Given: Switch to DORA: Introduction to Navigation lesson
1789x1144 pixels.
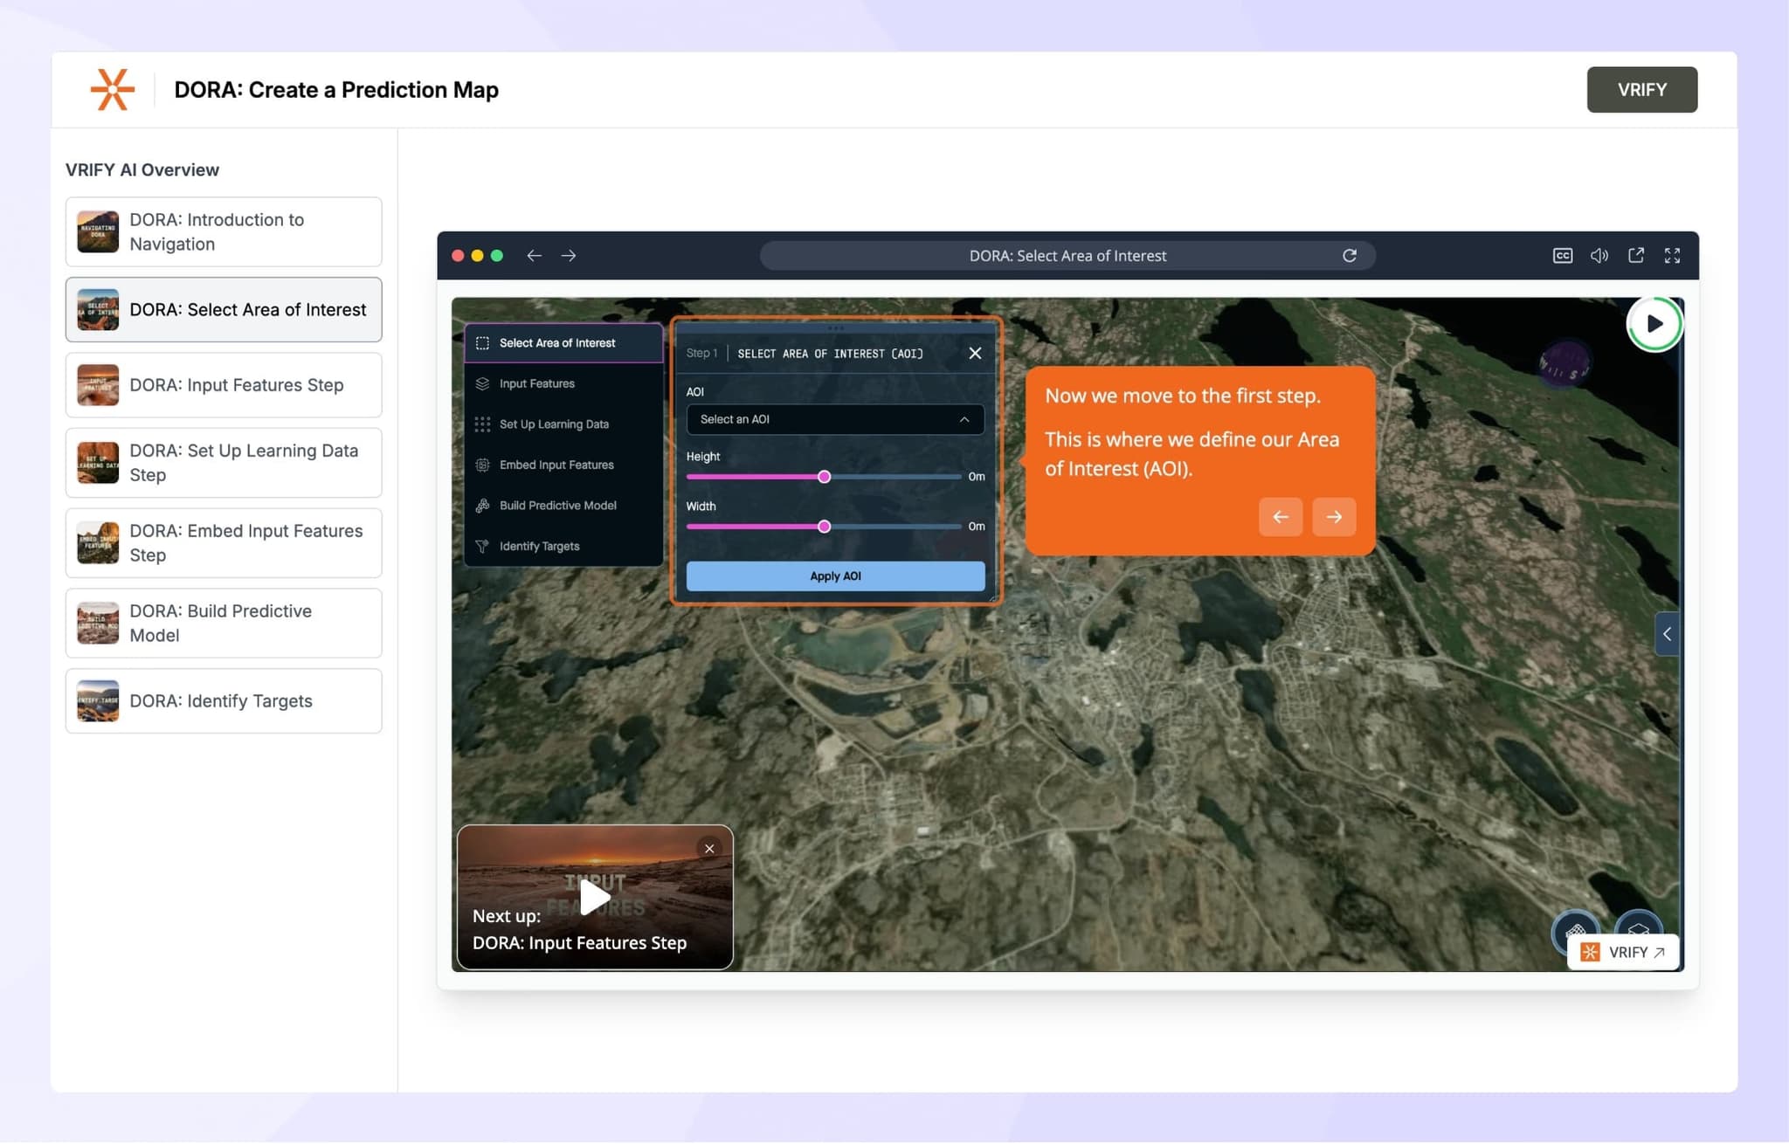Looking at the screenshot, I should click(x=224, y=231).
